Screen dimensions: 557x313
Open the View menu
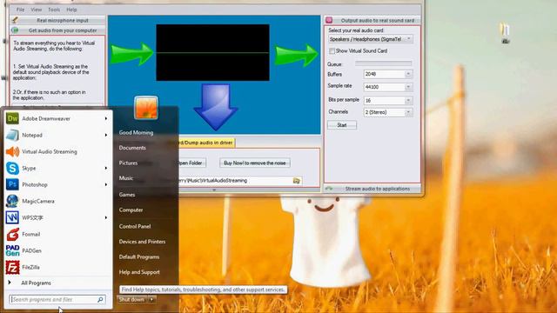(37, 10)
